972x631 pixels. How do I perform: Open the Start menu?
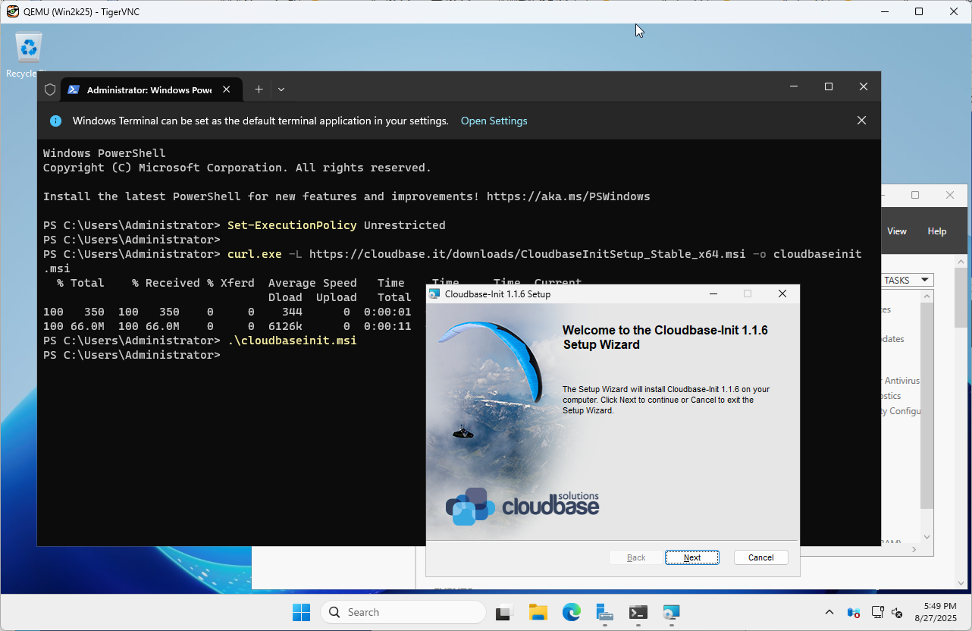click(301, 612)
